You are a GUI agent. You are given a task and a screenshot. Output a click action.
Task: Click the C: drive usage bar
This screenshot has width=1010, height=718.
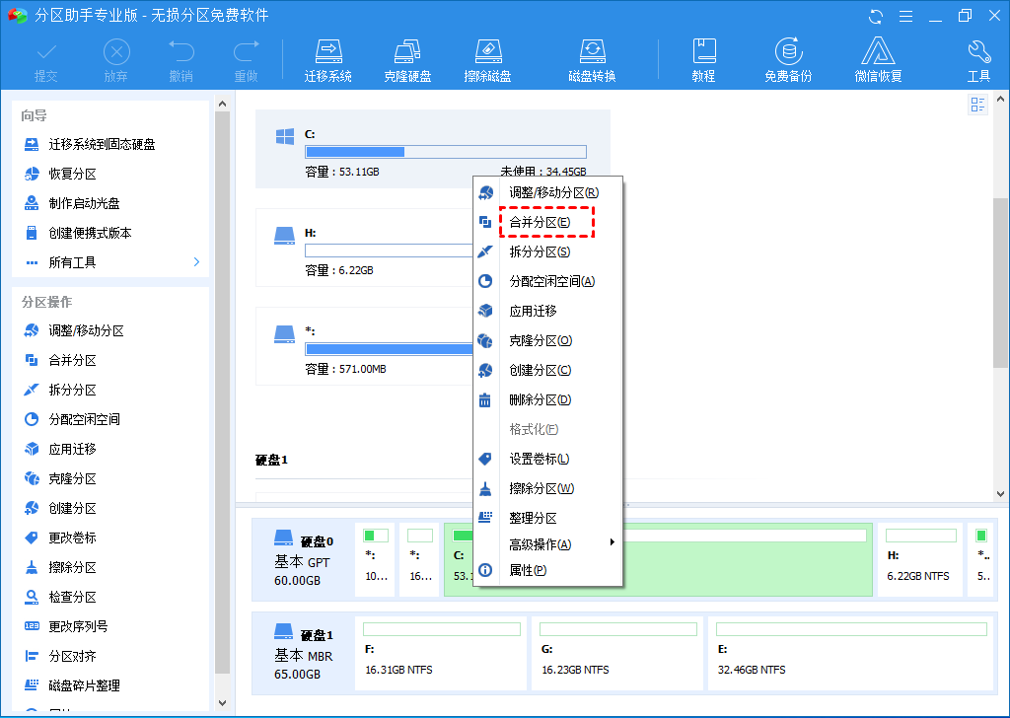pyautogui.click(x=445, y=151)
